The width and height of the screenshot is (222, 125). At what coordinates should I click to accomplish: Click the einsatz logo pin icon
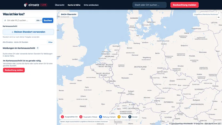pyautogui.click(x=25, y=5)
